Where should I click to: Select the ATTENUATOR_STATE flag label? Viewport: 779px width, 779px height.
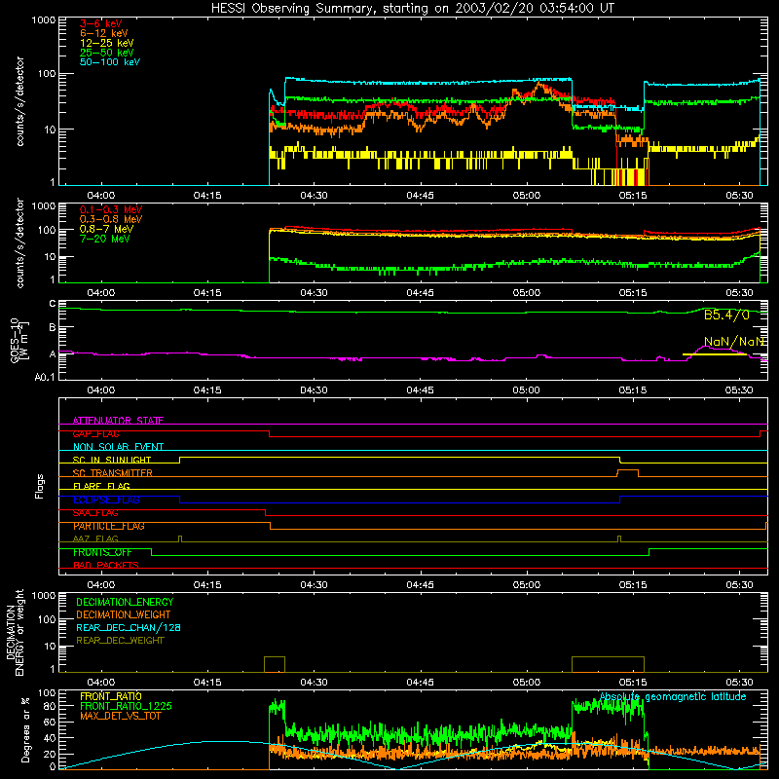pyautogui.click(x=118, y=421)
